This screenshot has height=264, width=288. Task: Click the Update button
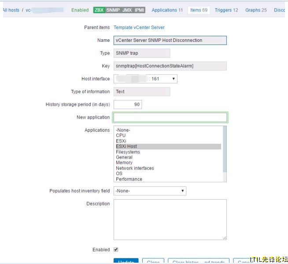click(x=126, y=261)
